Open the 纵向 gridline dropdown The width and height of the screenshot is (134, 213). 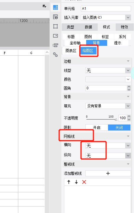128,156
